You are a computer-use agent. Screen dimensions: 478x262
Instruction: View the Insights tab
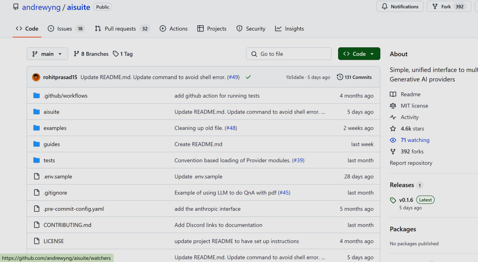point(289,29)
